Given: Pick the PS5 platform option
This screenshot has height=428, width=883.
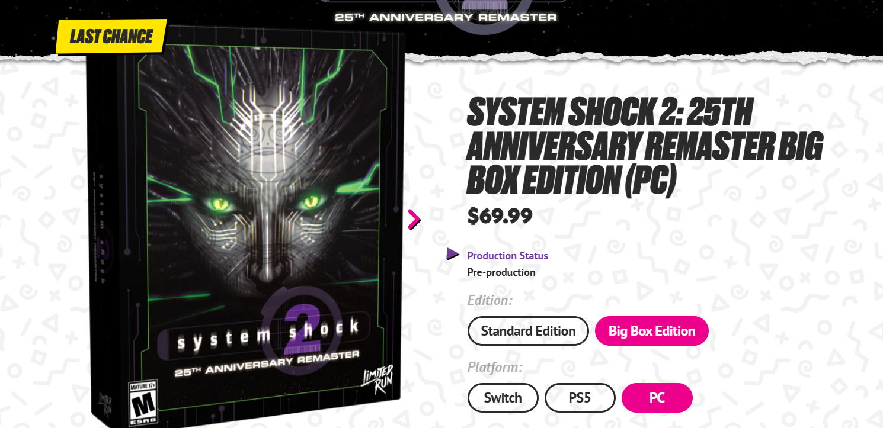Looking at the screenshot, I should click(580, 398).
